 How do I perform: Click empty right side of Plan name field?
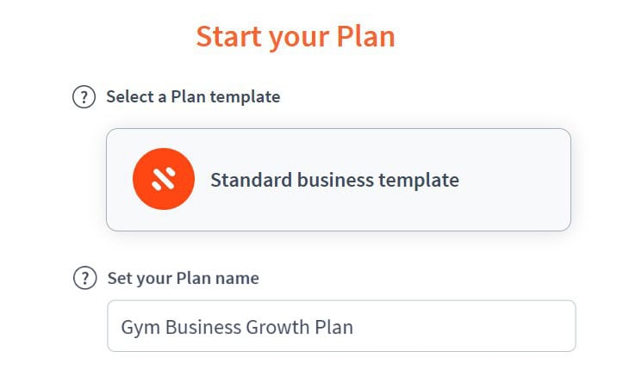(x=465, y=326)
